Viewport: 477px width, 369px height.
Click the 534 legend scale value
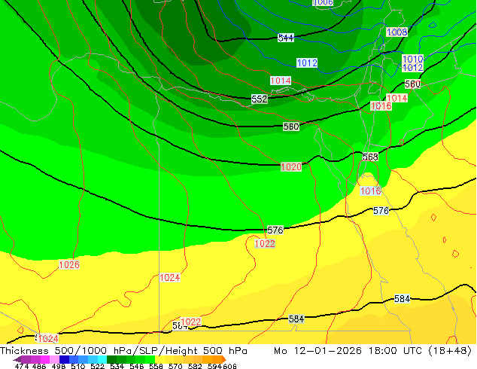click(x=117, y=366)
